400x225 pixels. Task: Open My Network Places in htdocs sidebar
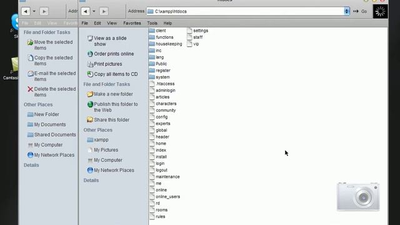coord(111,170)
